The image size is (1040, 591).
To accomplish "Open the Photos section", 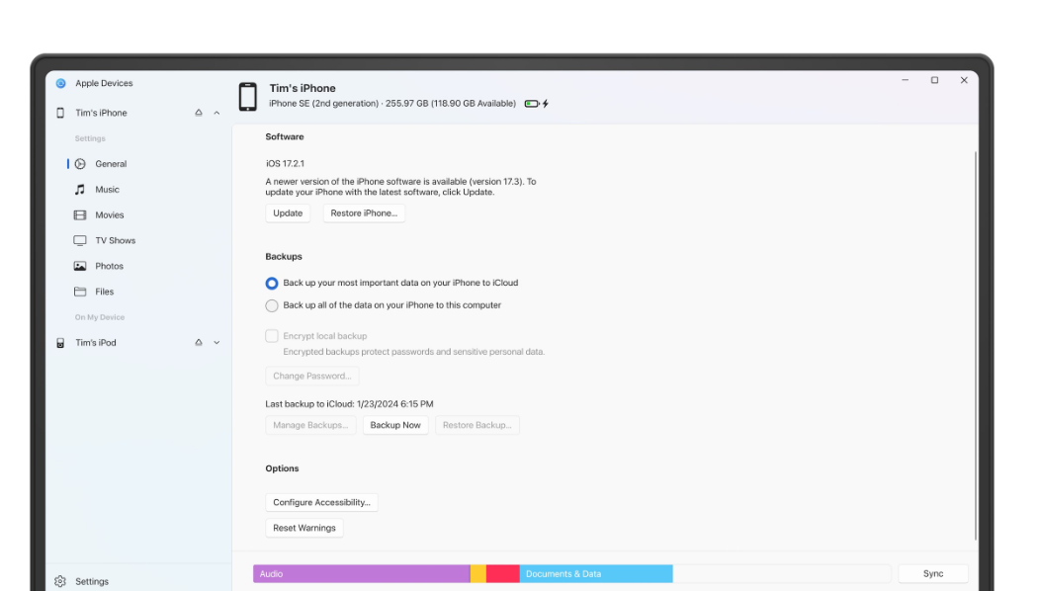I will tap(109, 266).
